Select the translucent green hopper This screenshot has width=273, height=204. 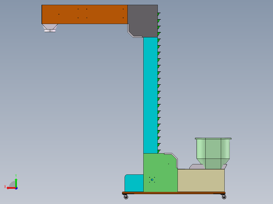coord(213,154)
